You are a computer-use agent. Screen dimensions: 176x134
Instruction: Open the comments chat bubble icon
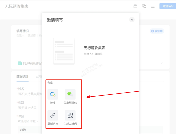click(x=144, y=6)
